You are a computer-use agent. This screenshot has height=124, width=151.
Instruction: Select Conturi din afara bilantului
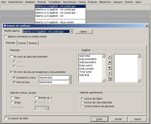(x=82, y=102)
